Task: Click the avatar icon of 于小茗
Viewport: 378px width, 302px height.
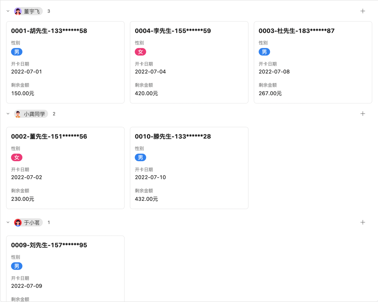Action: coord(17,222)
